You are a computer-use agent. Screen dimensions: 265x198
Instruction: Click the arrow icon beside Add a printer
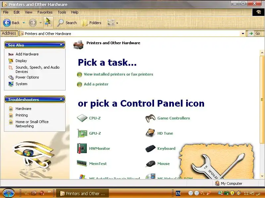(x=79, y=84)
